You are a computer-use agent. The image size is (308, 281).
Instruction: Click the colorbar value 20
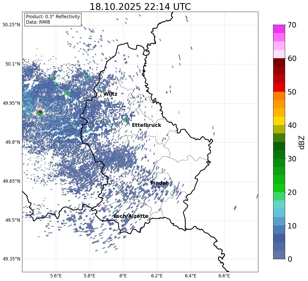click(292, 192)
